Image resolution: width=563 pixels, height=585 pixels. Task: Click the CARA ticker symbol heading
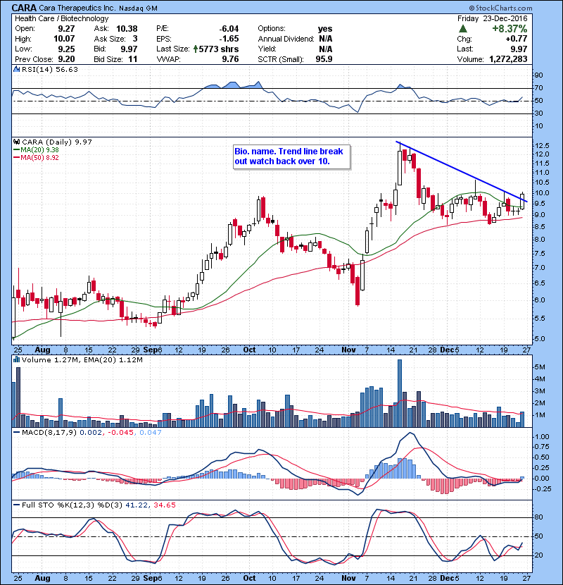(x=24, y=8)
